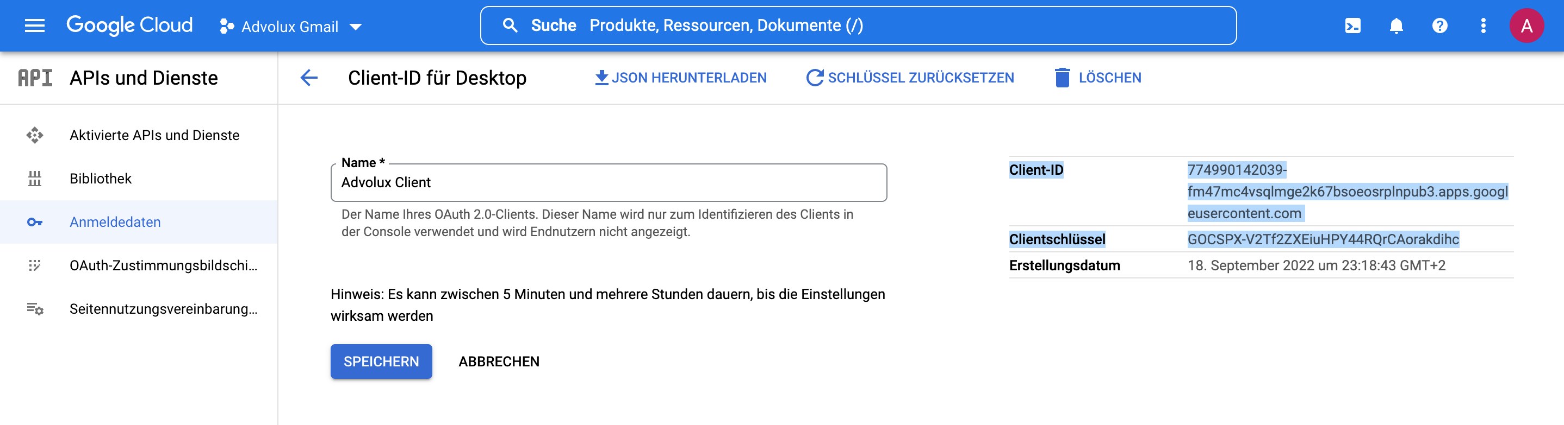Open Aktivierte APIs und Dienste

click(x=139, y=135)
